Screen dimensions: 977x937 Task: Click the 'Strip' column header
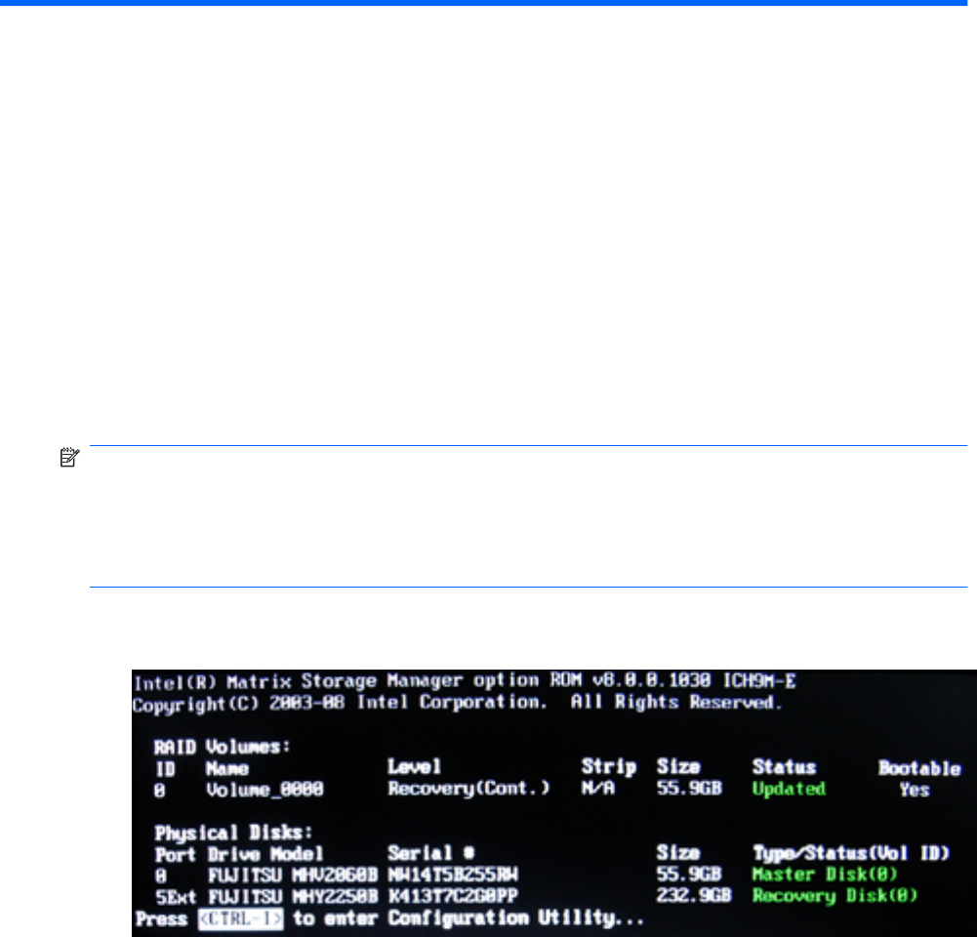tap(609, 767)
